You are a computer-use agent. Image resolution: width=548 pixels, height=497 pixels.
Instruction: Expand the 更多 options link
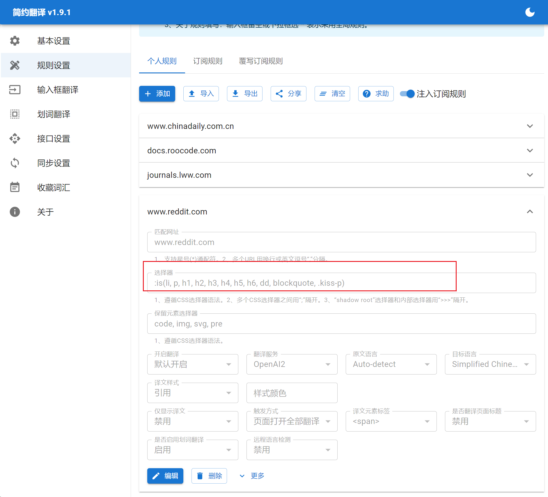point(252,476)
